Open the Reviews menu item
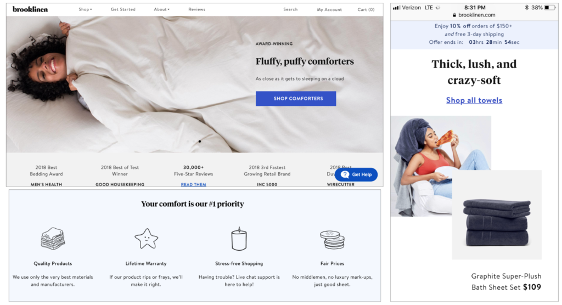Screen dimensions: 562x305 point(197,9)
